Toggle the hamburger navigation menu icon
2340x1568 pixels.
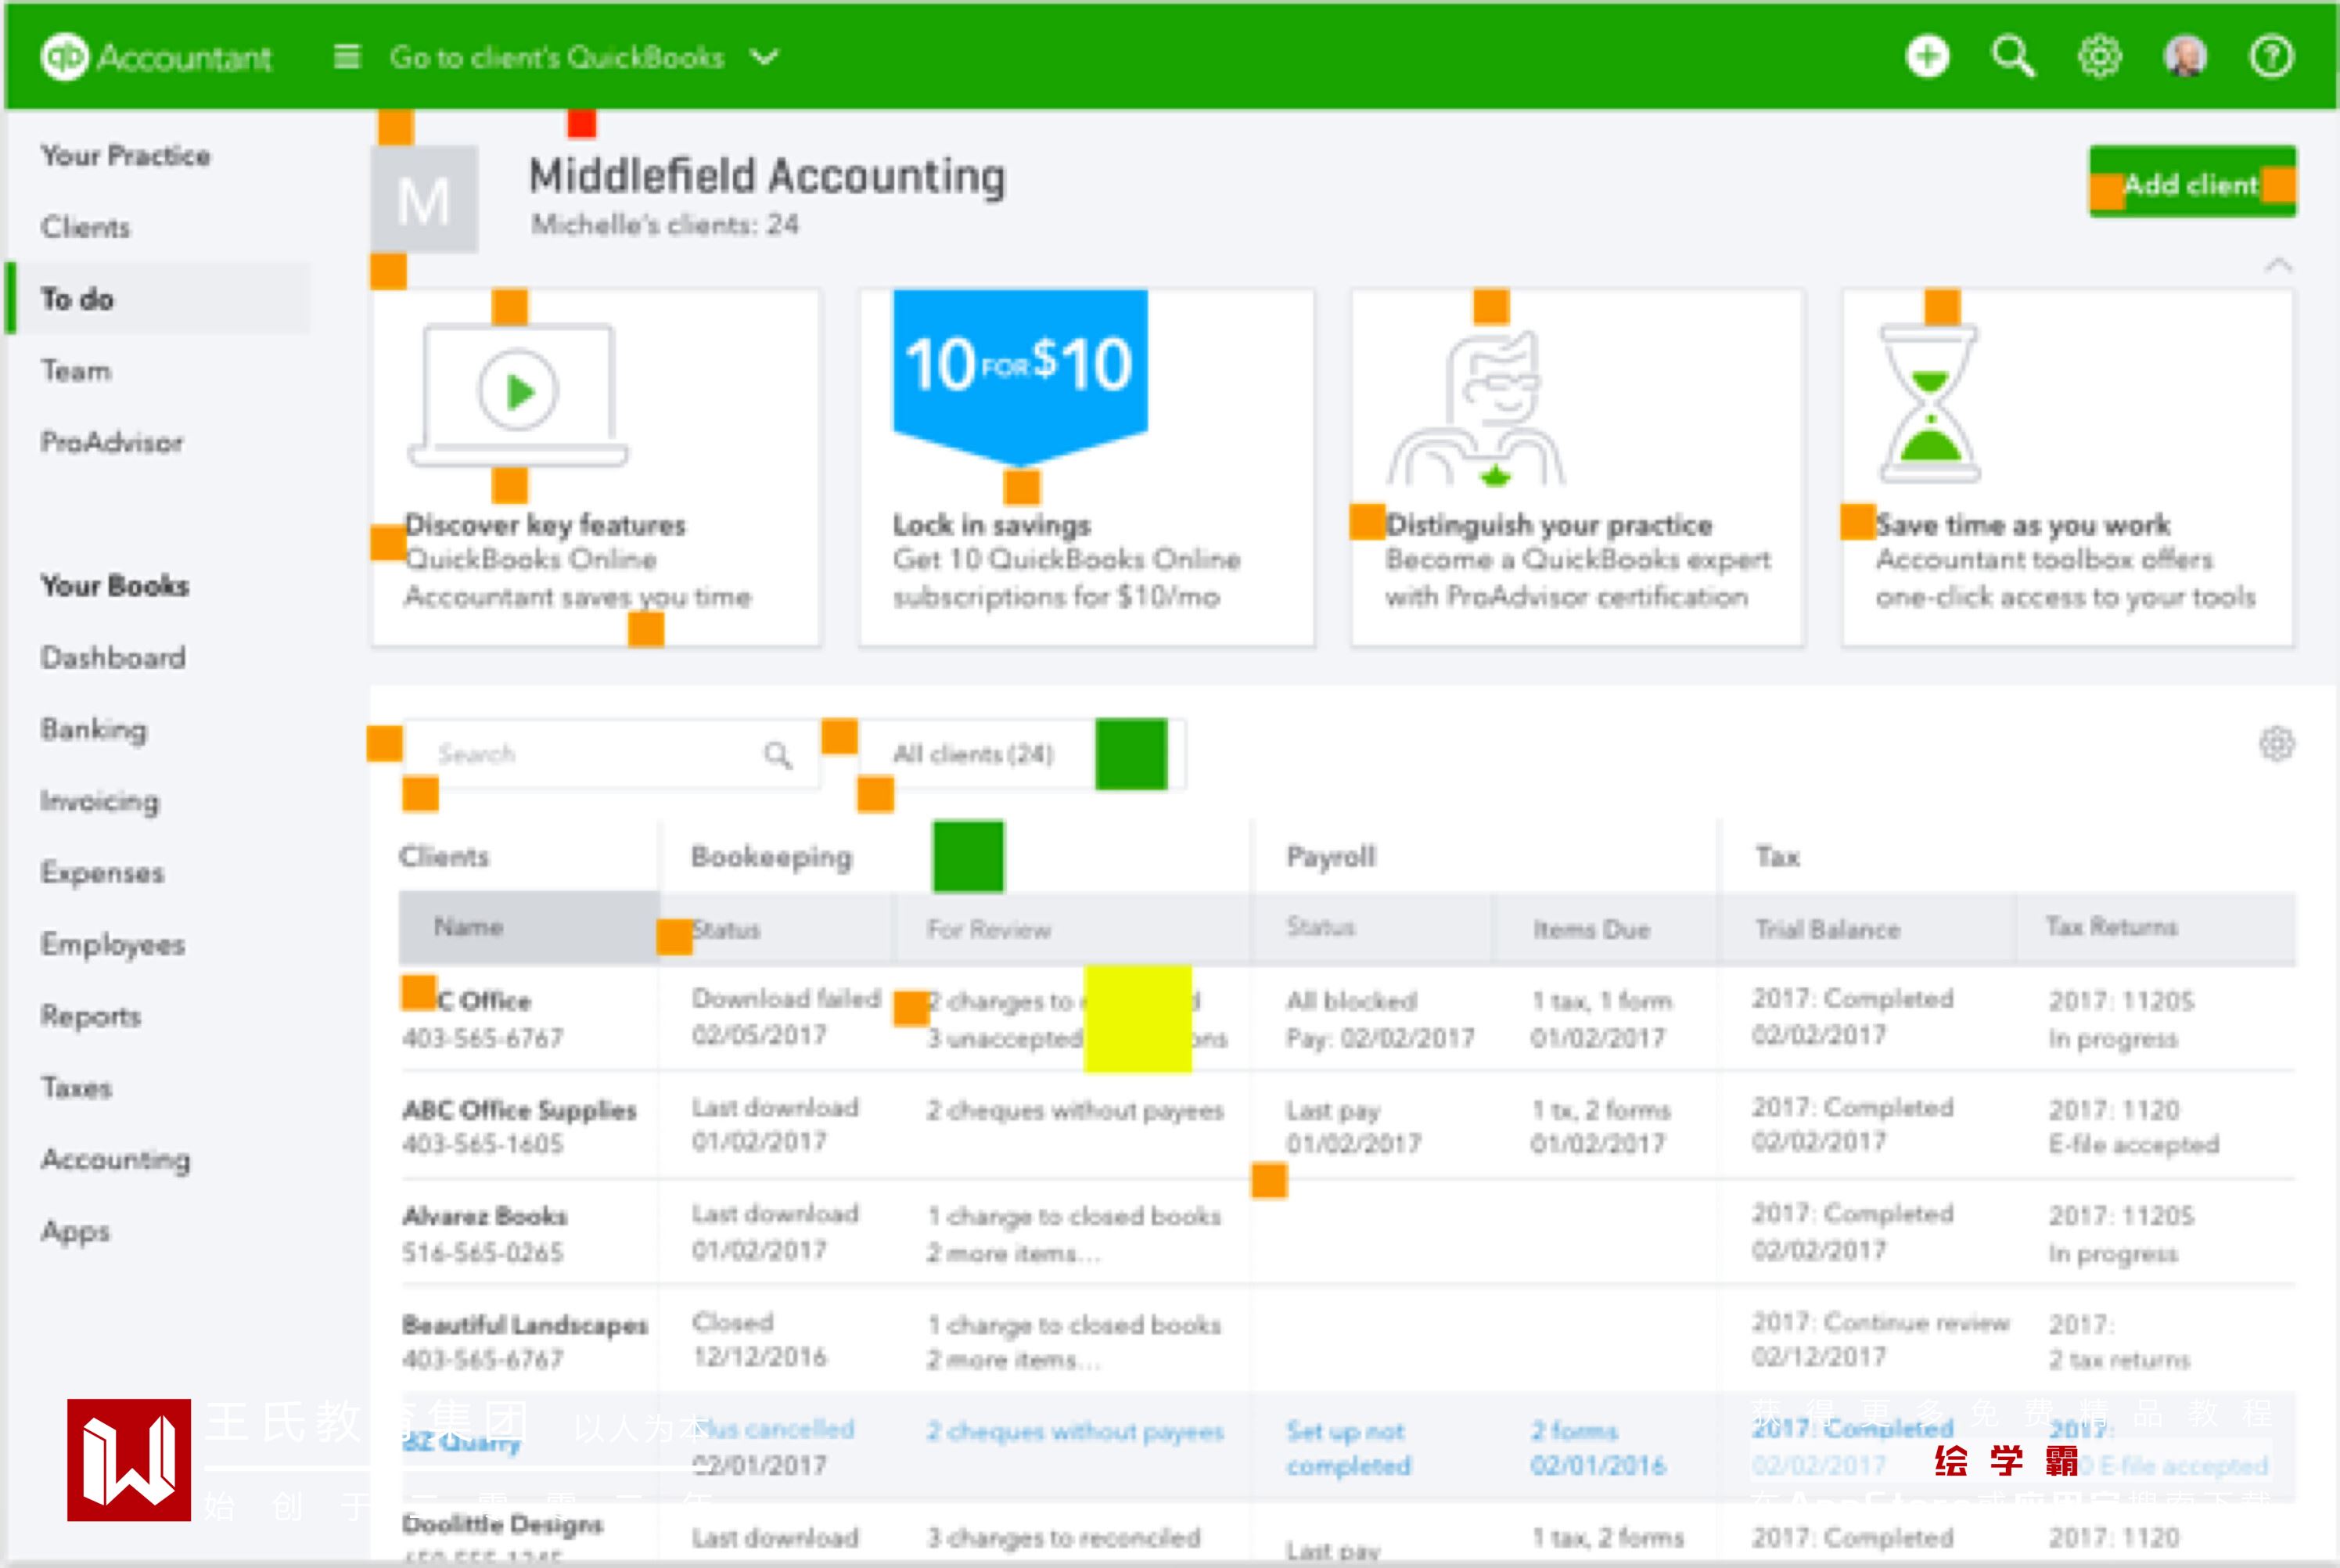[x=346, y=57]
